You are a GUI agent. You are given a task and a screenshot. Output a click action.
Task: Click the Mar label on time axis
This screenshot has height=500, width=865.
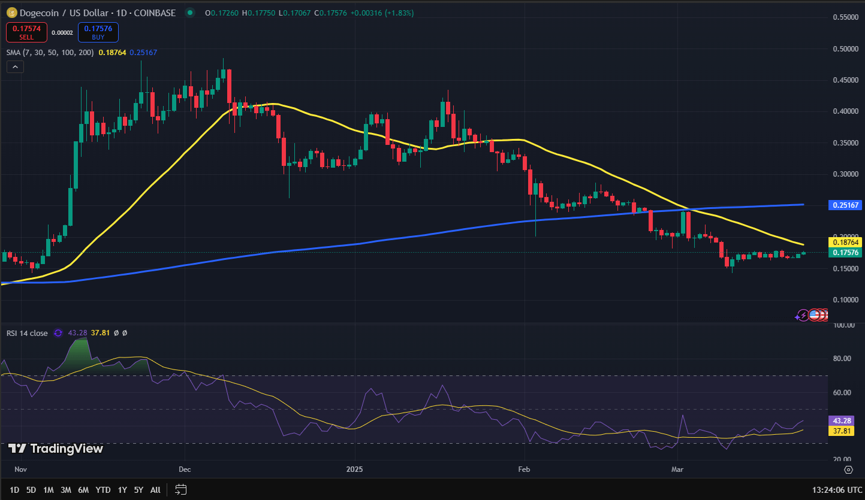(678, 469)
